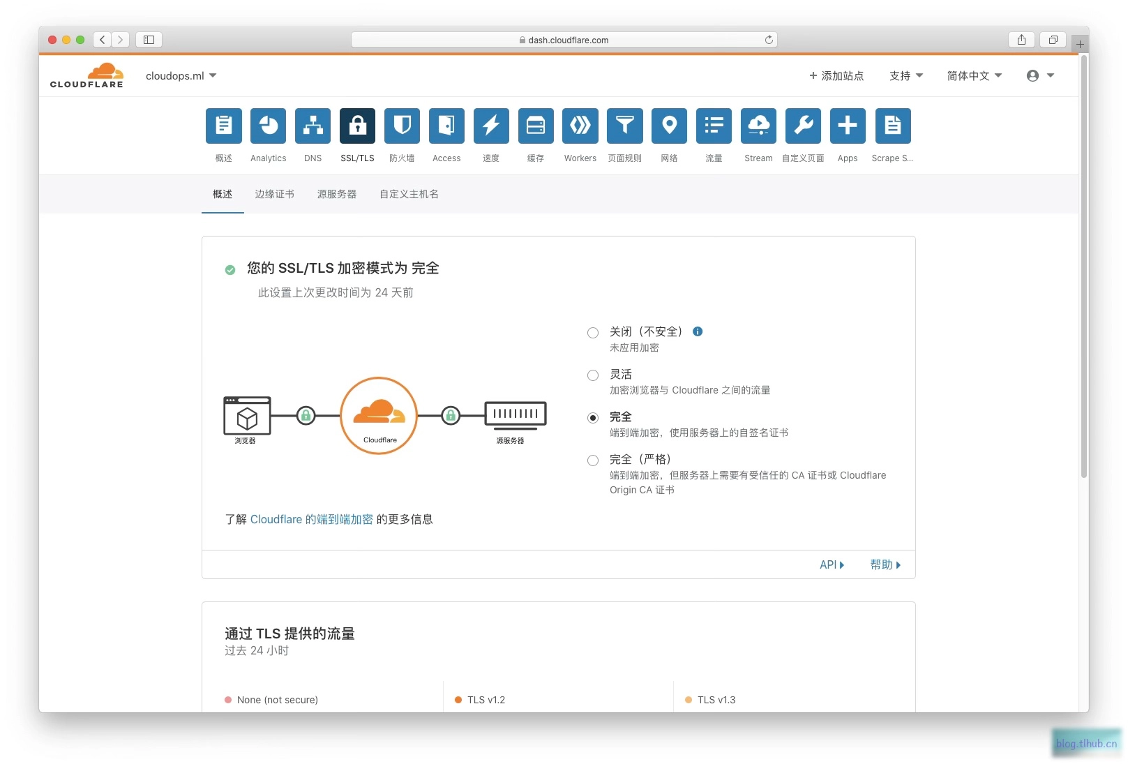Open the Scrape Shield document icon
Screen dimensions: 1128x764
click(892, 126)
